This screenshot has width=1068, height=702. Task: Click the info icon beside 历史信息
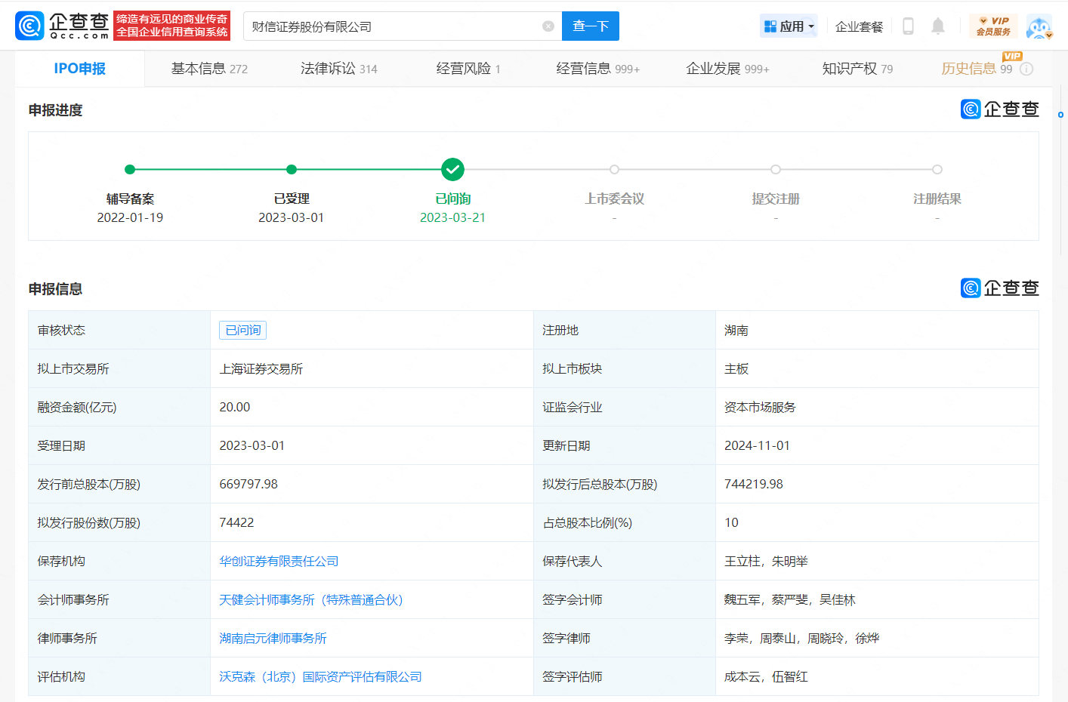coord(1026,69)
